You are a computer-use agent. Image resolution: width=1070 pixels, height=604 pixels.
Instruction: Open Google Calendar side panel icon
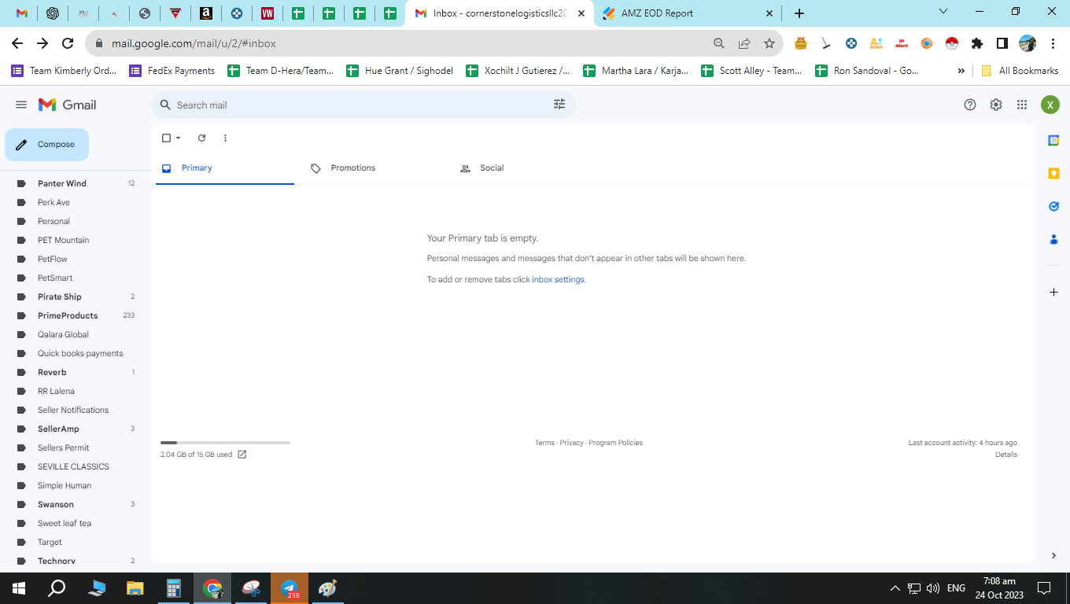pos(1053,140)
